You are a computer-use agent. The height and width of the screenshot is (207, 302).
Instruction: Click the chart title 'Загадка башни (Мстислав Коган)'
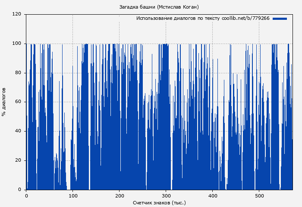(x=159, y=7)
